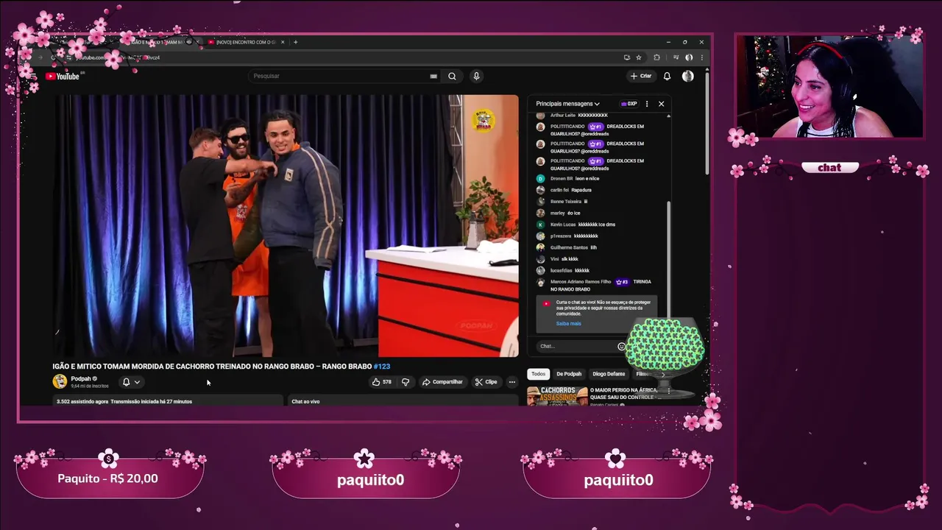Click the Pesquisar search field
Screen dimensions: 942x530
click(339, 76)
